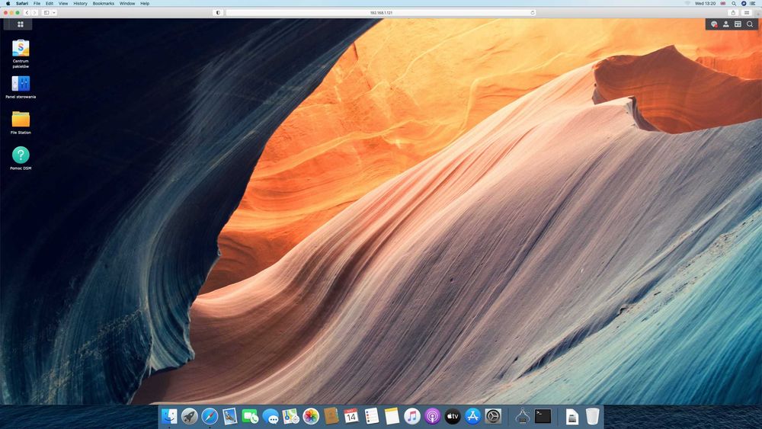Click the Wed 13:20 menu bar clock
This screenshot has height=429, width=762.
[705, 3]
